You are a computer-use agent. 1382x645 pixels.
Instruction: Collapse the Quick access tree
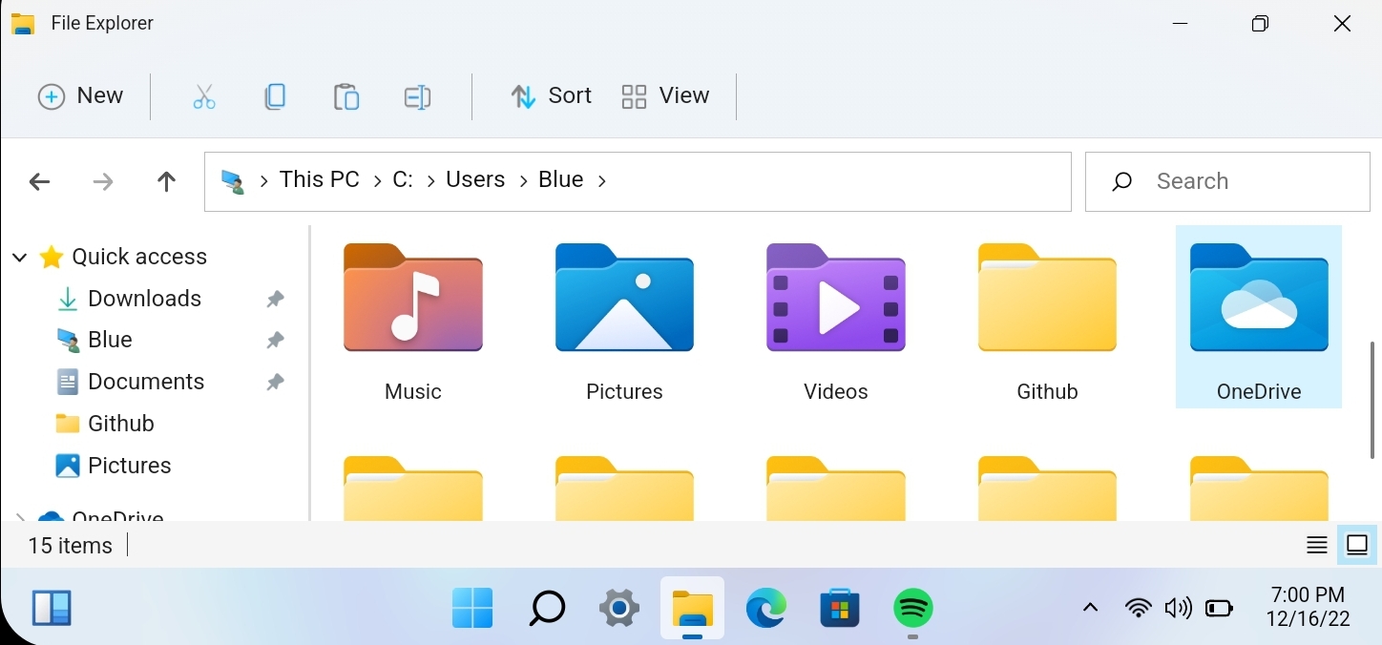(19, 257)
